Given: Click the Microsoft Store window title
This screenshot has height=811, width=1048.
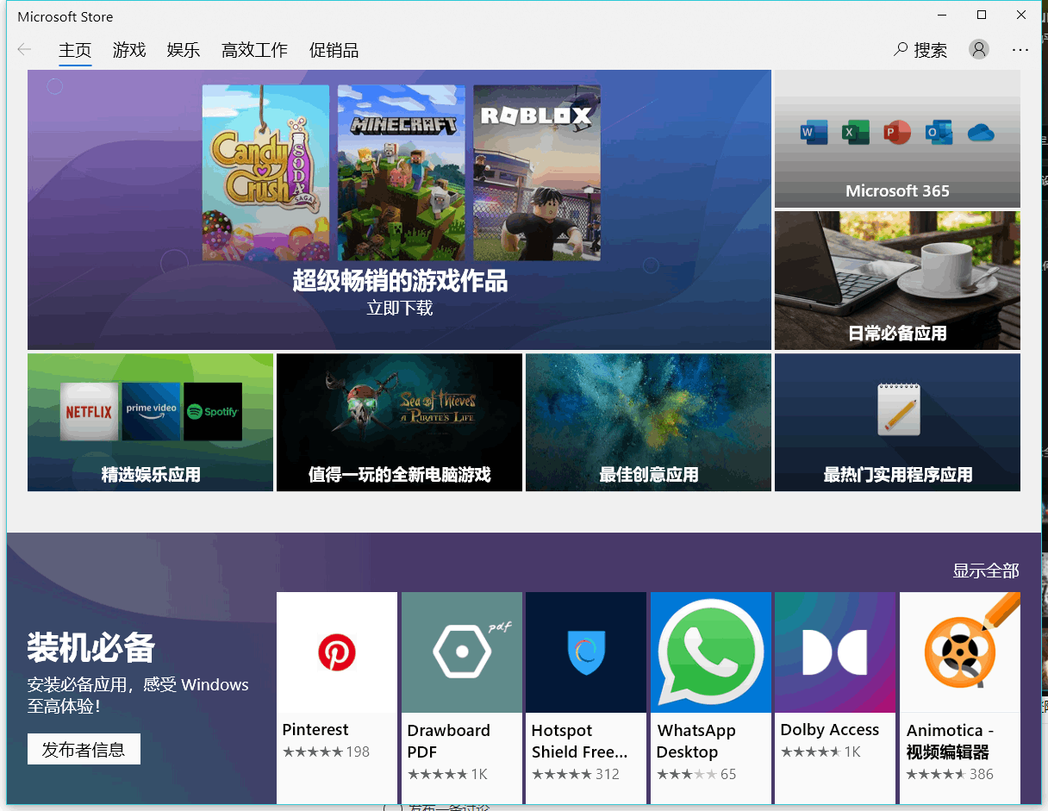Looking at the screenshot, I should point(65,16).
